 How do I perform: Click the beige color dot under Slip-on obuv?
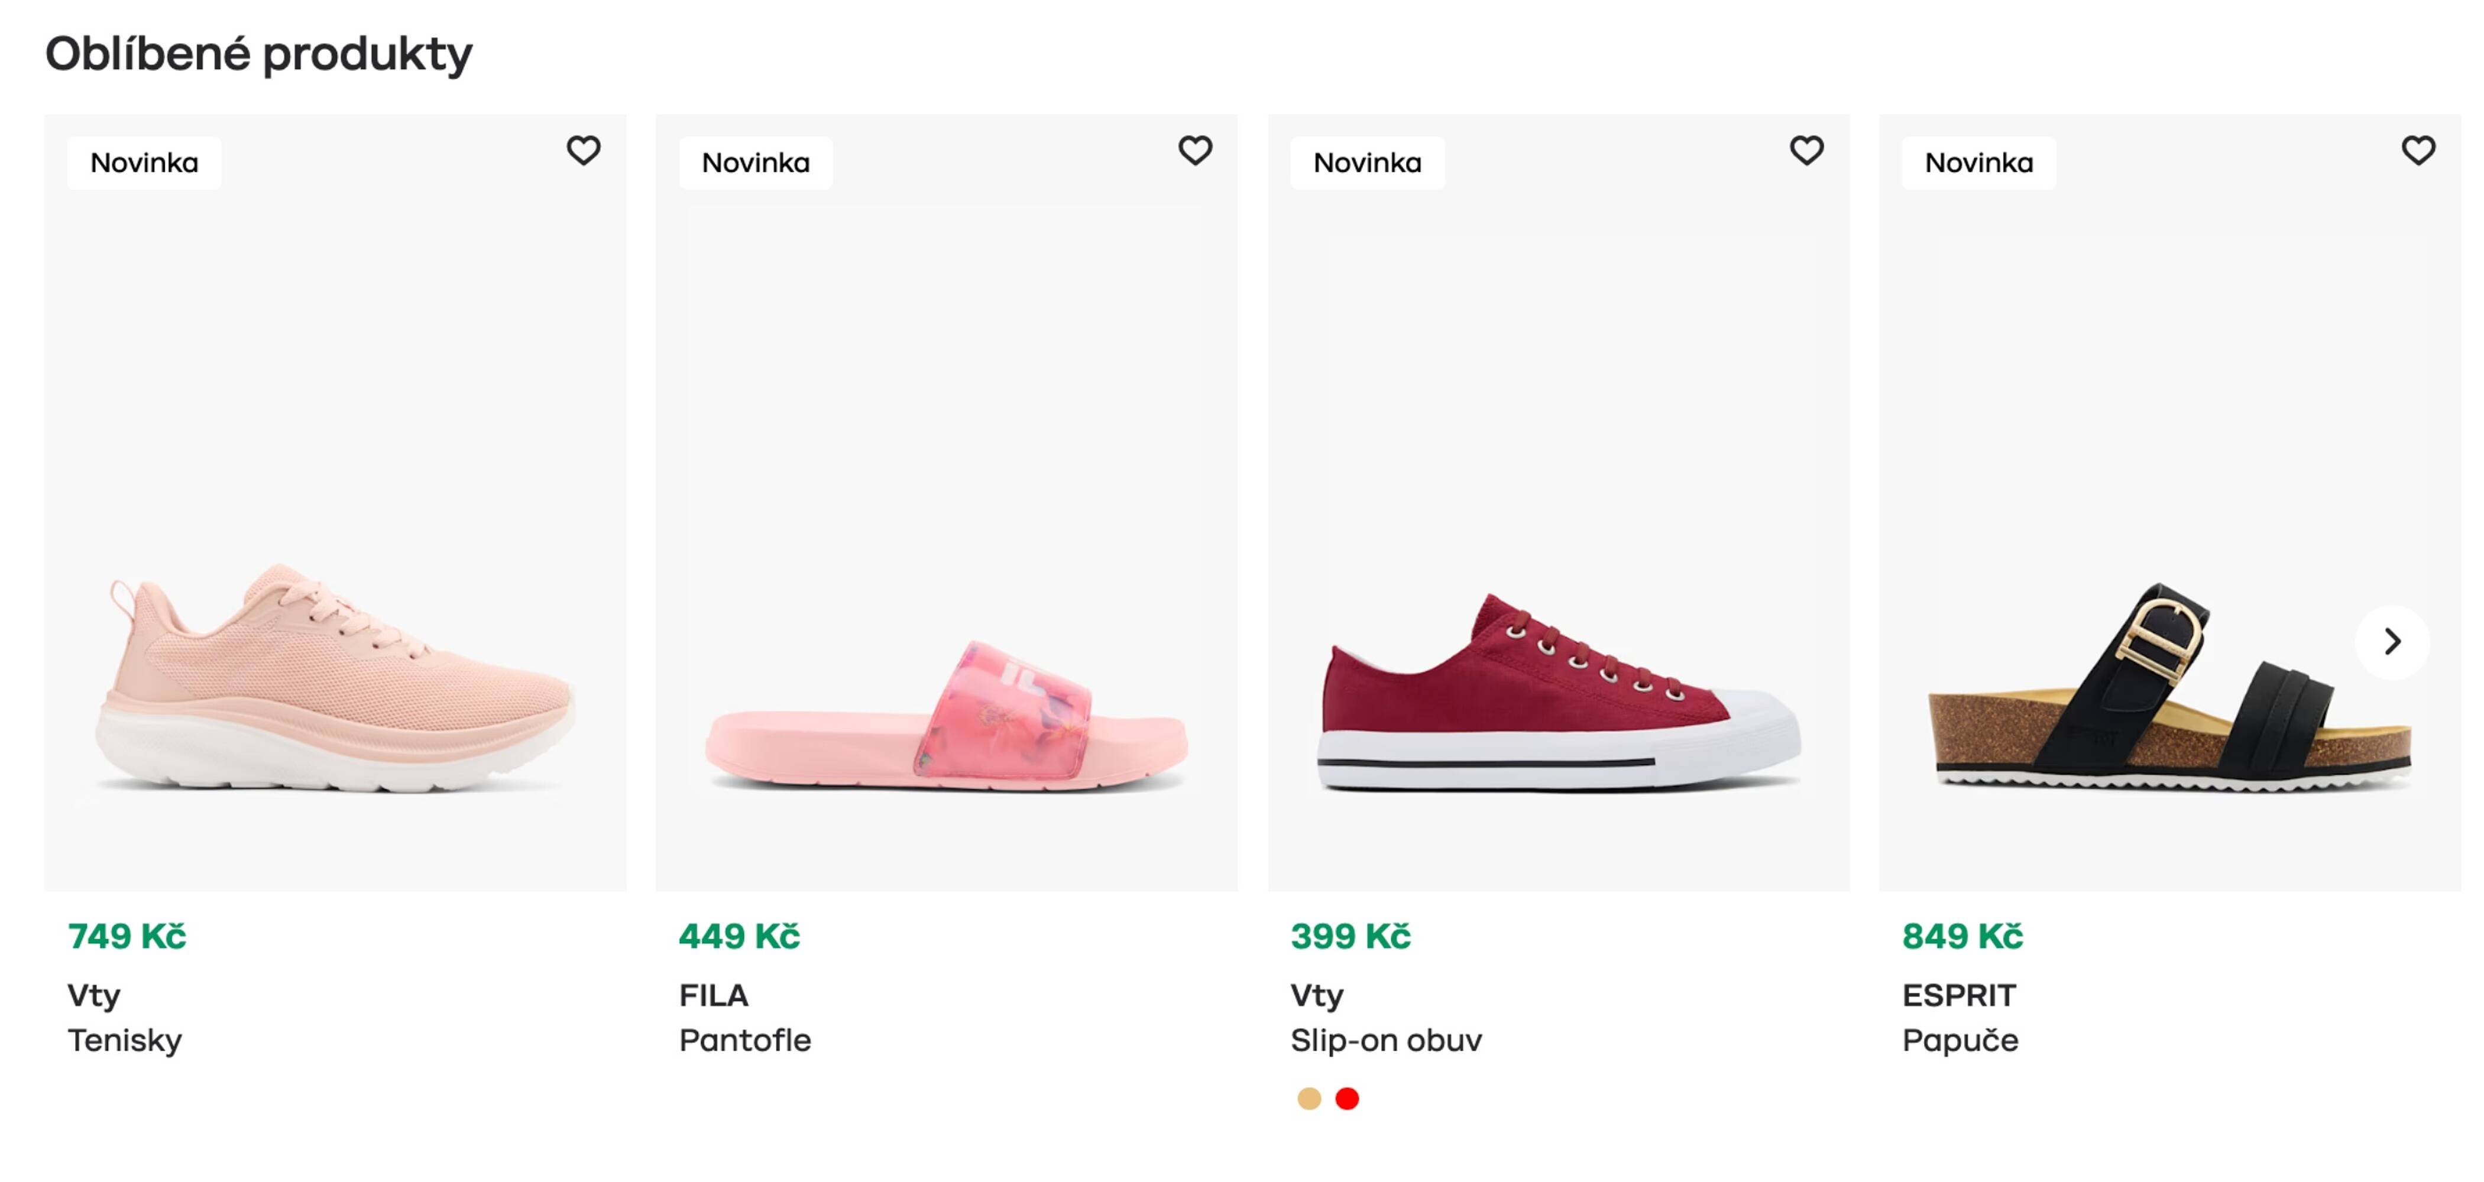[1307, 1098]
